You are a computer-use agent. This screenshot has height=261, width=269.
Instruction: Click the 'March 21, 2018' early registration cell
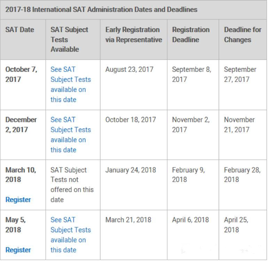128,220
